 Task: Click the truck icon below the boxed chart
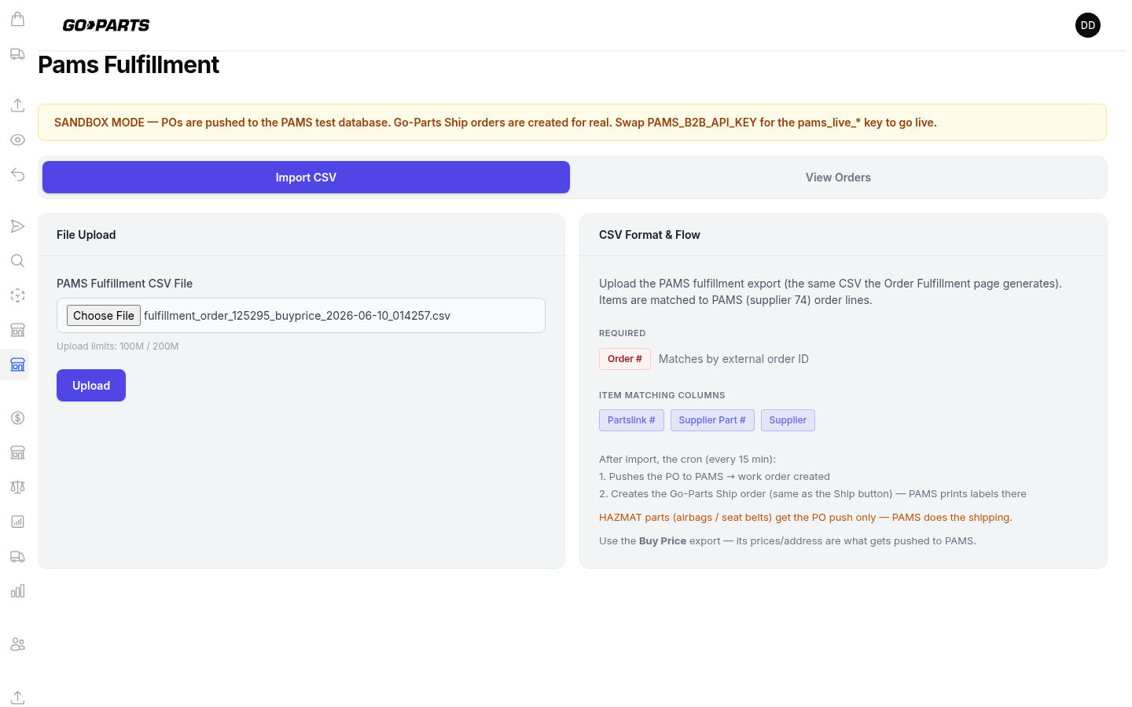click(17, 556)
